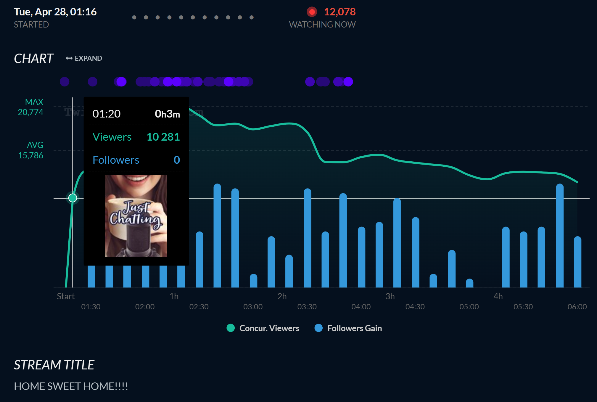Click the last gray pagination dot
597x402 pixels.
[x=252, y=17]
